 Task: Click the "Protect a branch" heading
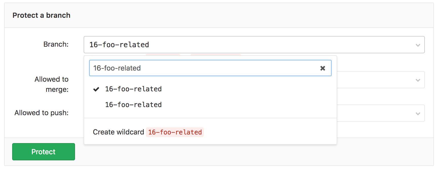click(42, 15)
